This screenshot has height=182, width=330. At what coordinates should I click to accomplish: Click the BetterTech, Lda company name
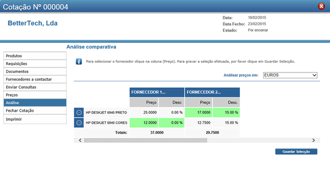(x=33, y=23)
